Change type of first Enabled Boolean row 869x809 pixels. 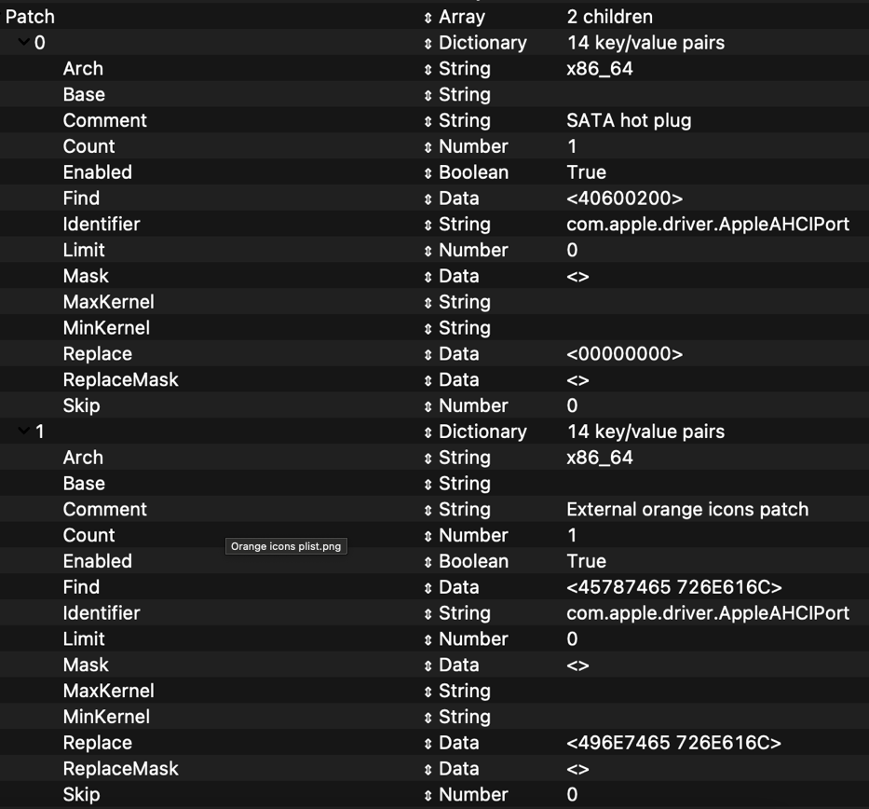[428, 172]
